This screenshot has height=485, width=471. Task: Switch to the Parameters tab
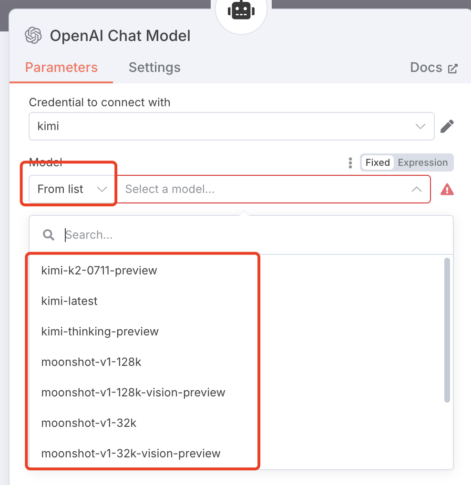point(61,67)
